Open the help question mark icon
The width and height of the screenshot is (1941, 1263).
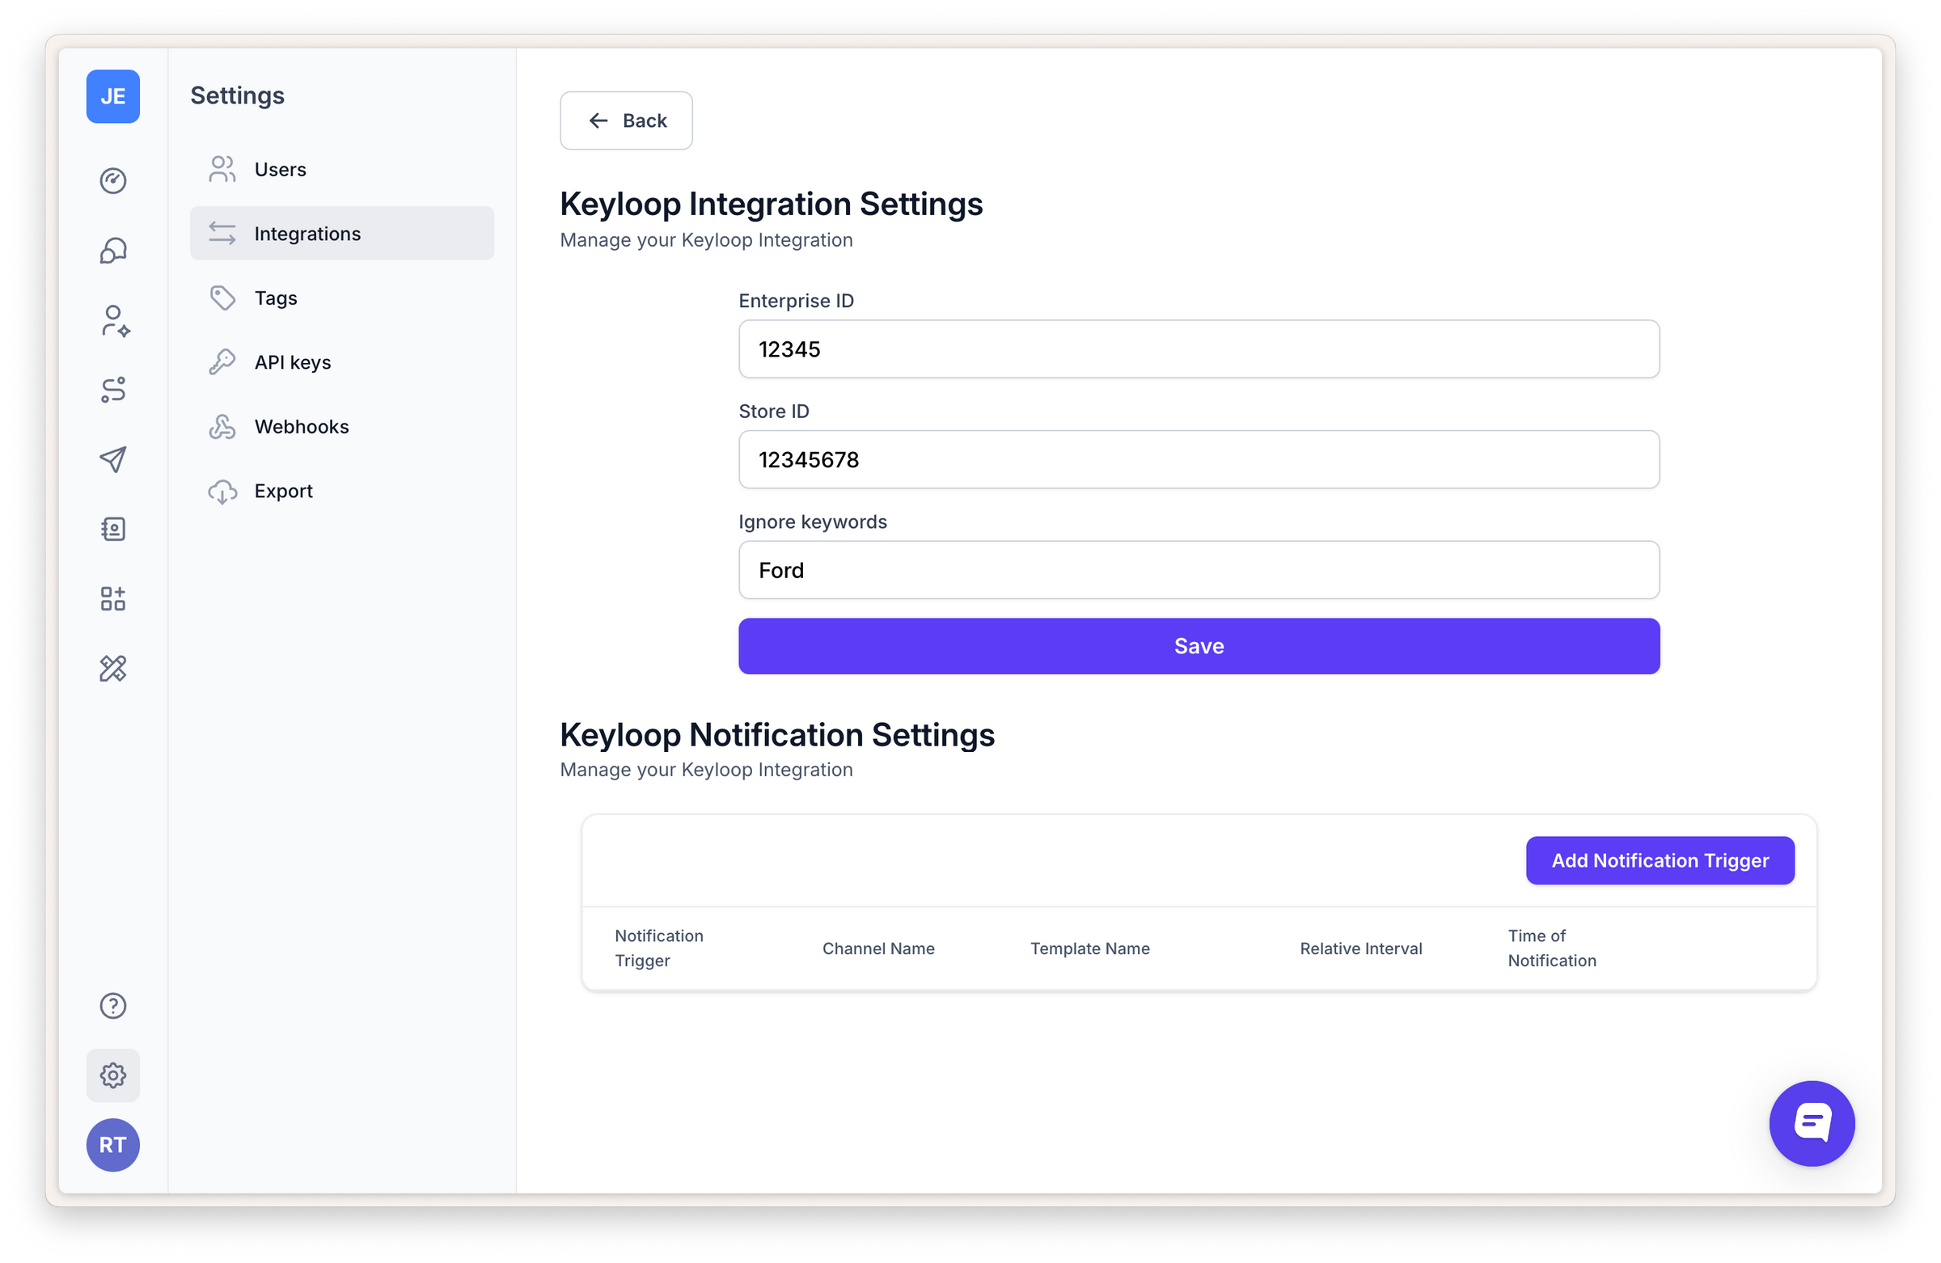112,1005
